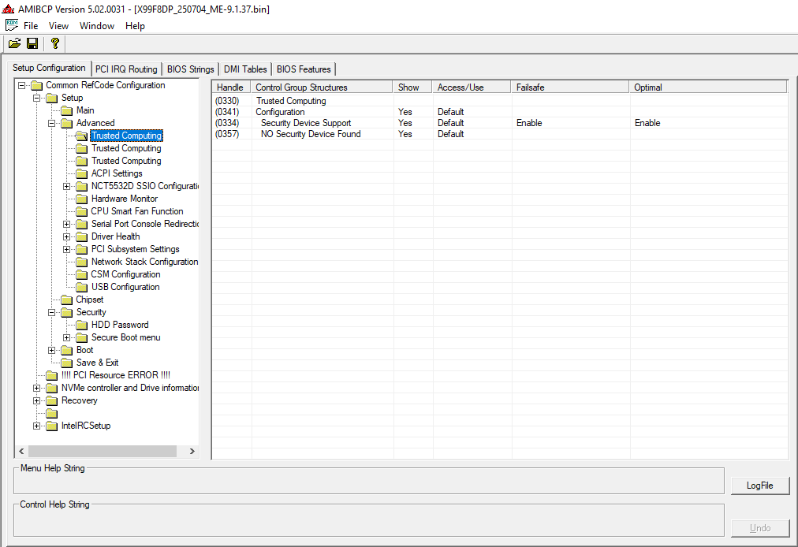Click folder icon of !!!! PCI Resource ERROR !!!!
Viewport: 798px width, 547px height.
coord(52,375)
